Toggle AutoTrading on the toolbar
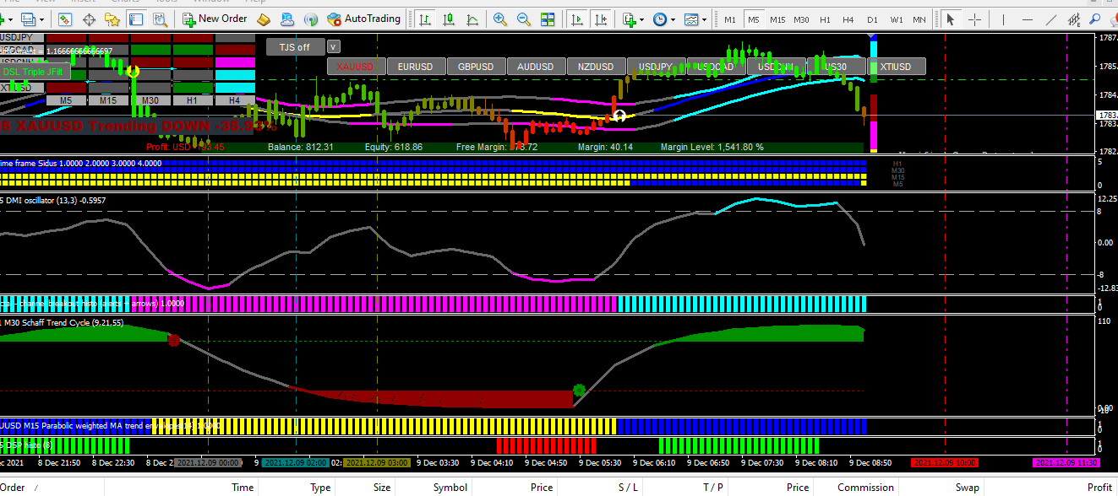 (x=363, y=19)
